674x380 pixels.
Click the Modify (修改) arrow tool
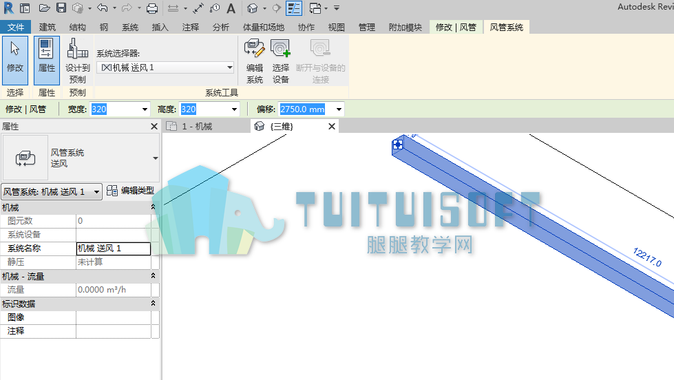click(x=15, y=61)
